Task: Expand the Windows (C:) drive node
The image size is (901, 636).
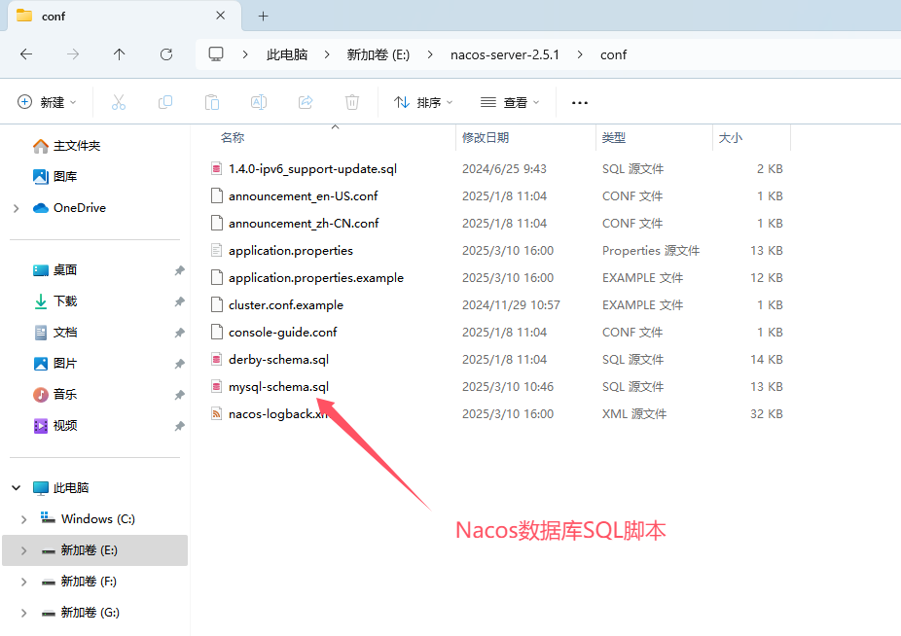Action: (23, 519)
